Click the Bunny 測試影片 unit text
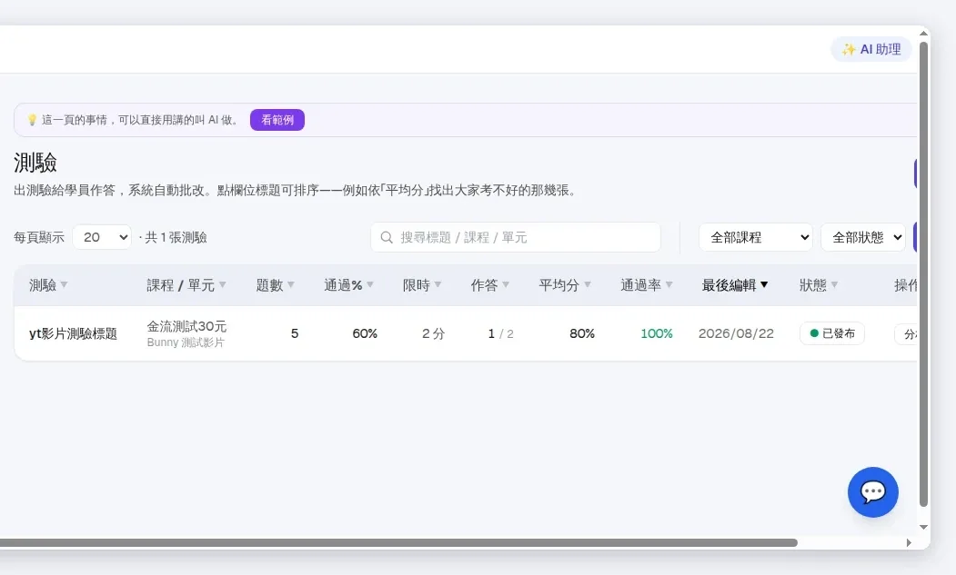Image resolution: width=956 pixels, height=575 pixels. (x=186, y=342)
